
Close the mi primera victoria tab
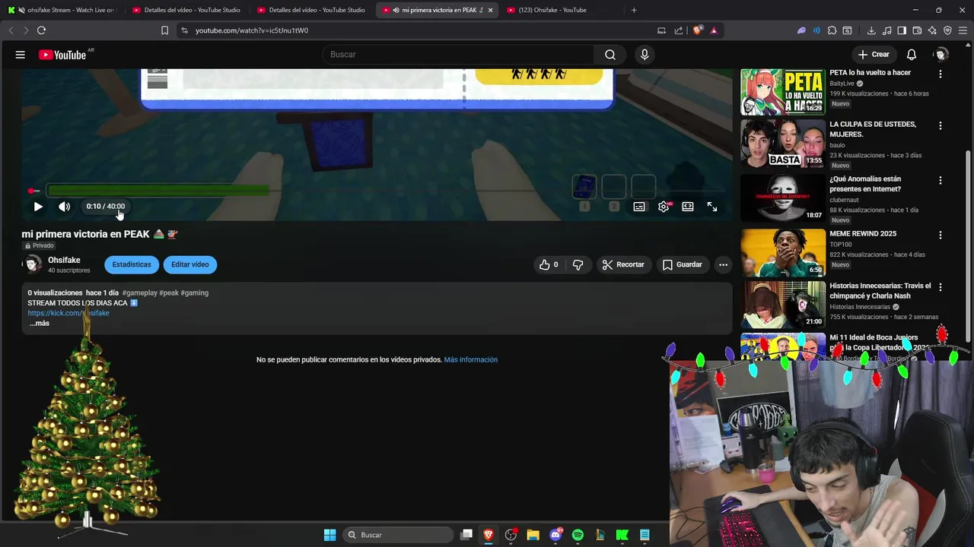pyautogui.click(x=490, y=10)
